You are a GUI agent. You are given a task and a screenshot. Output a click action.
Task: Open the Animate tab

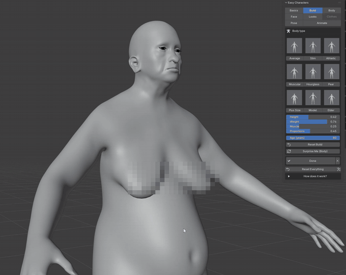(322, 23)
